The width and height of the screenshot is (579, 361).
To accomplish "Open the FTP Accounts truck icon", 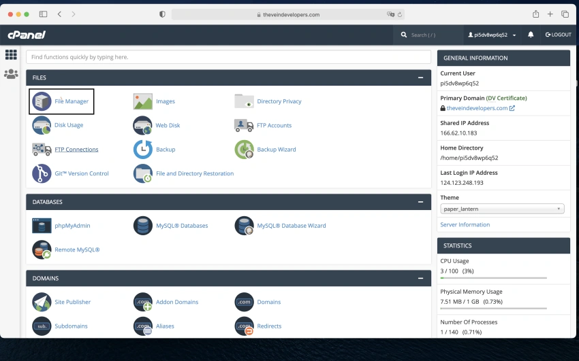I will [x=244, y=125].
